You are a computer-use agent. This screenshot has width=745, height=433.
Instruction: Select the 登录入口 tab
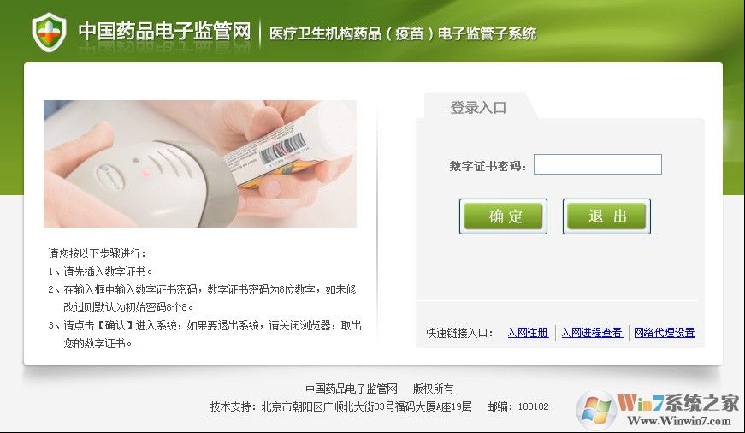pos(478,108)
